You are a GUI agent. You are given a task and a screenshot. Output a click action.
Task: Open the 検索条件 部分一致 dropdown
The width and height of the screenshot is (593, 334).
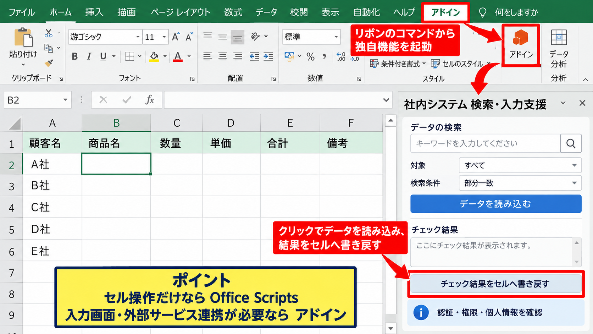520,183
